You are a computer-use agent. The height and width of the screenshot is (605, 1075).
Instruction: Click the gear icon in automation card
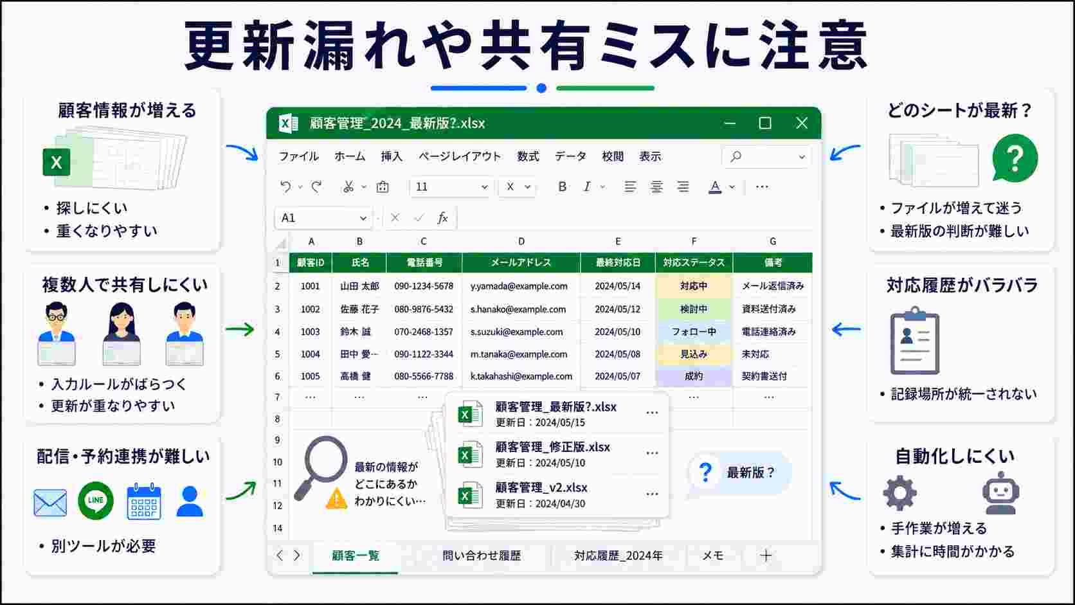click(x=899, y=493)
